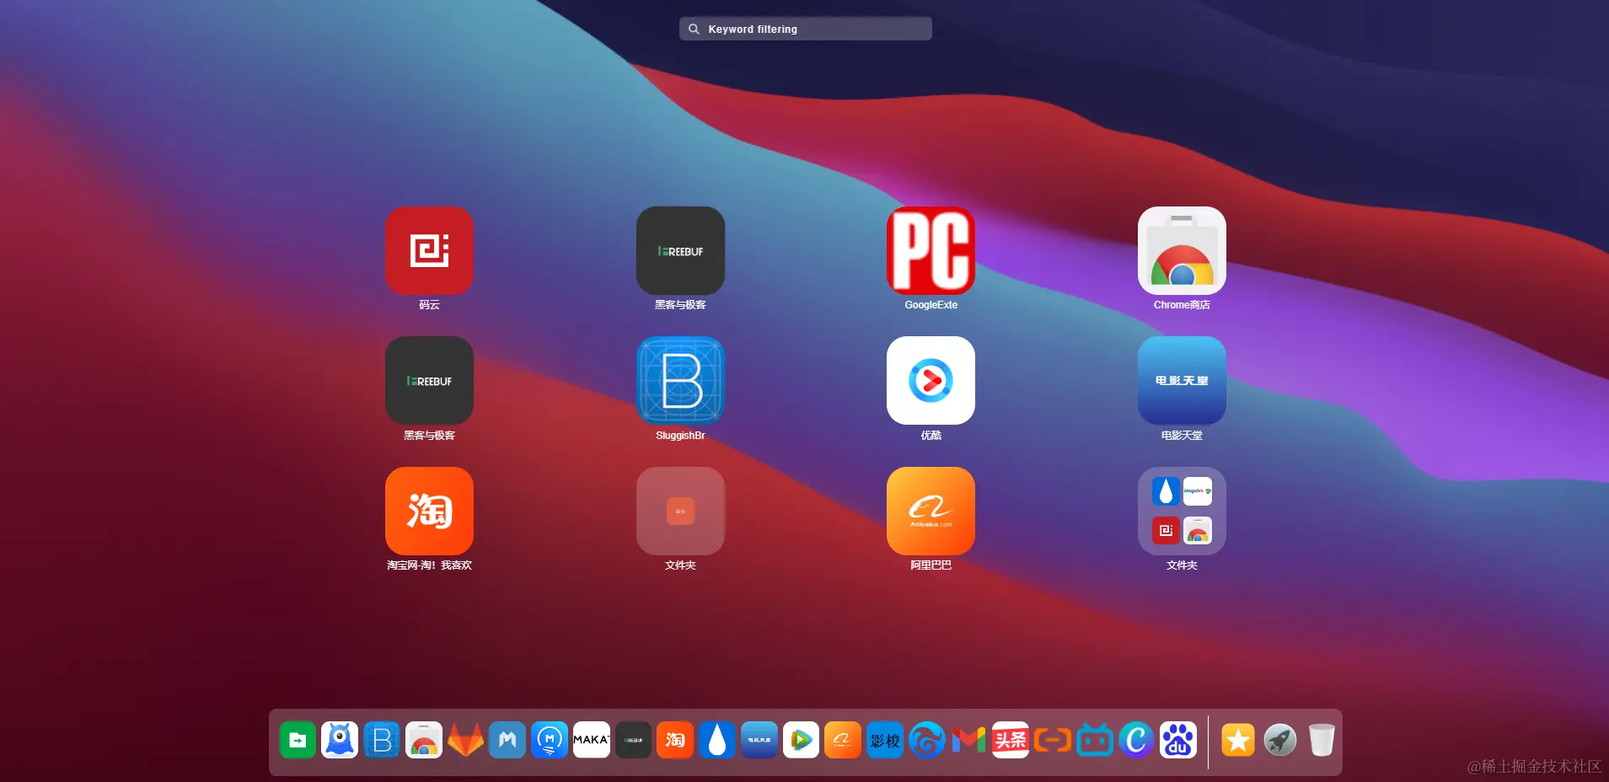Open the GitLab fox icon in dock
The image size is (1609, 782).
(x=465, y=740)
